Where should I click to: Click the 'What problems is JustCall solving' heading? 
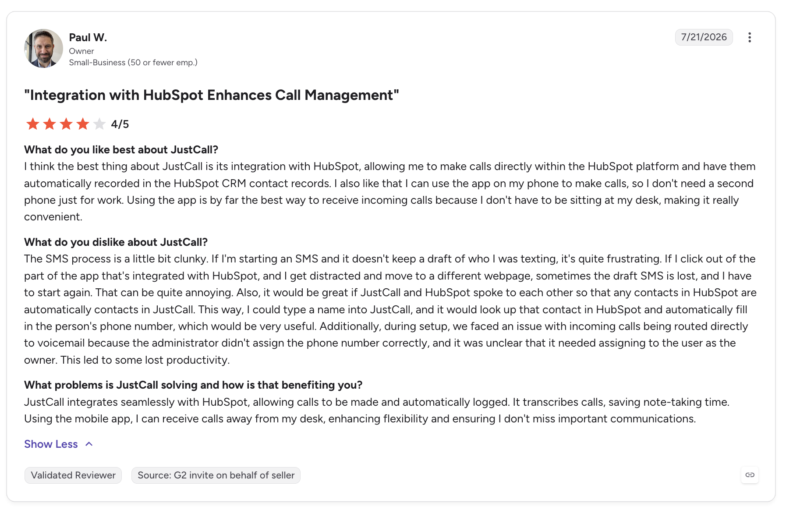click(193, 385)
